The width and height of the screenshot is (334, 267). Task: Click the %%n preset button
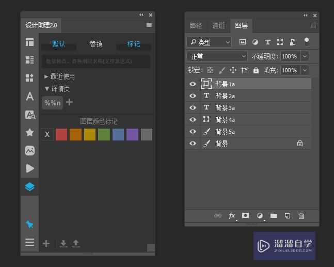click(53, 103)
